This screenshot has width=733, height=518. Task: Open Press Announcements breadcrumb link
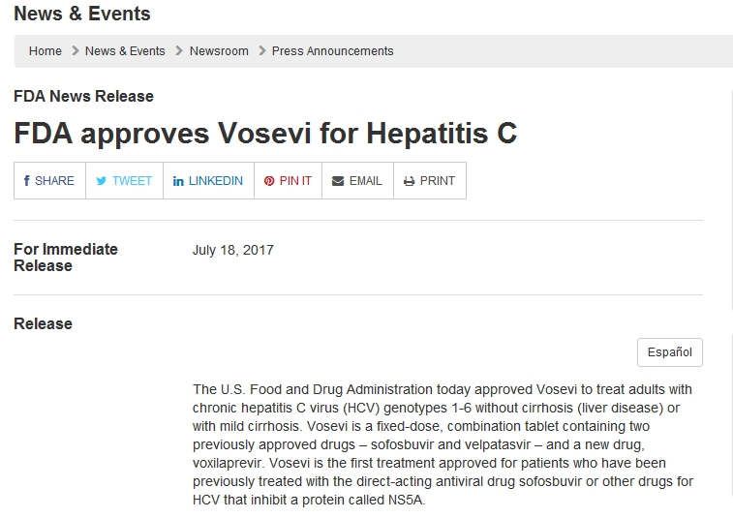click(x=332, y=51)
